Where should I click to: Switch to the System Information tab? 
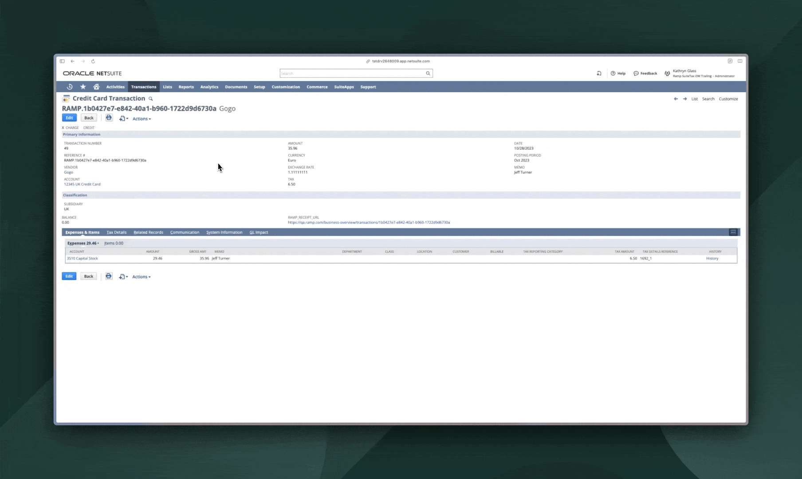click(224, 232)
